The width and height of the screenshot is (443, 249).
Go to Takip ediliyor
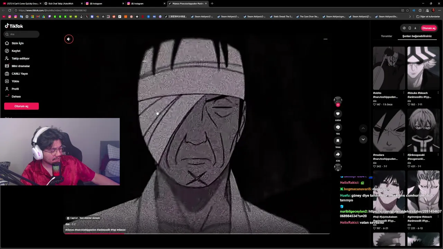pos(20,58)
